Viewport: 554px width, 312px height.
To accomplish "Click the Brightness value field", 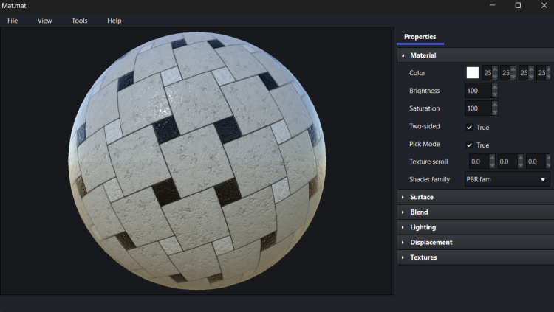I will click(x=477, y=91).
